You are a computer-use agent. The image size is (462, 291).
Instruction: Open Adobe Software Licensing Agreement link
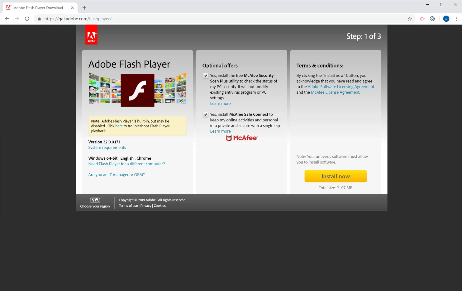click(341, 87)
